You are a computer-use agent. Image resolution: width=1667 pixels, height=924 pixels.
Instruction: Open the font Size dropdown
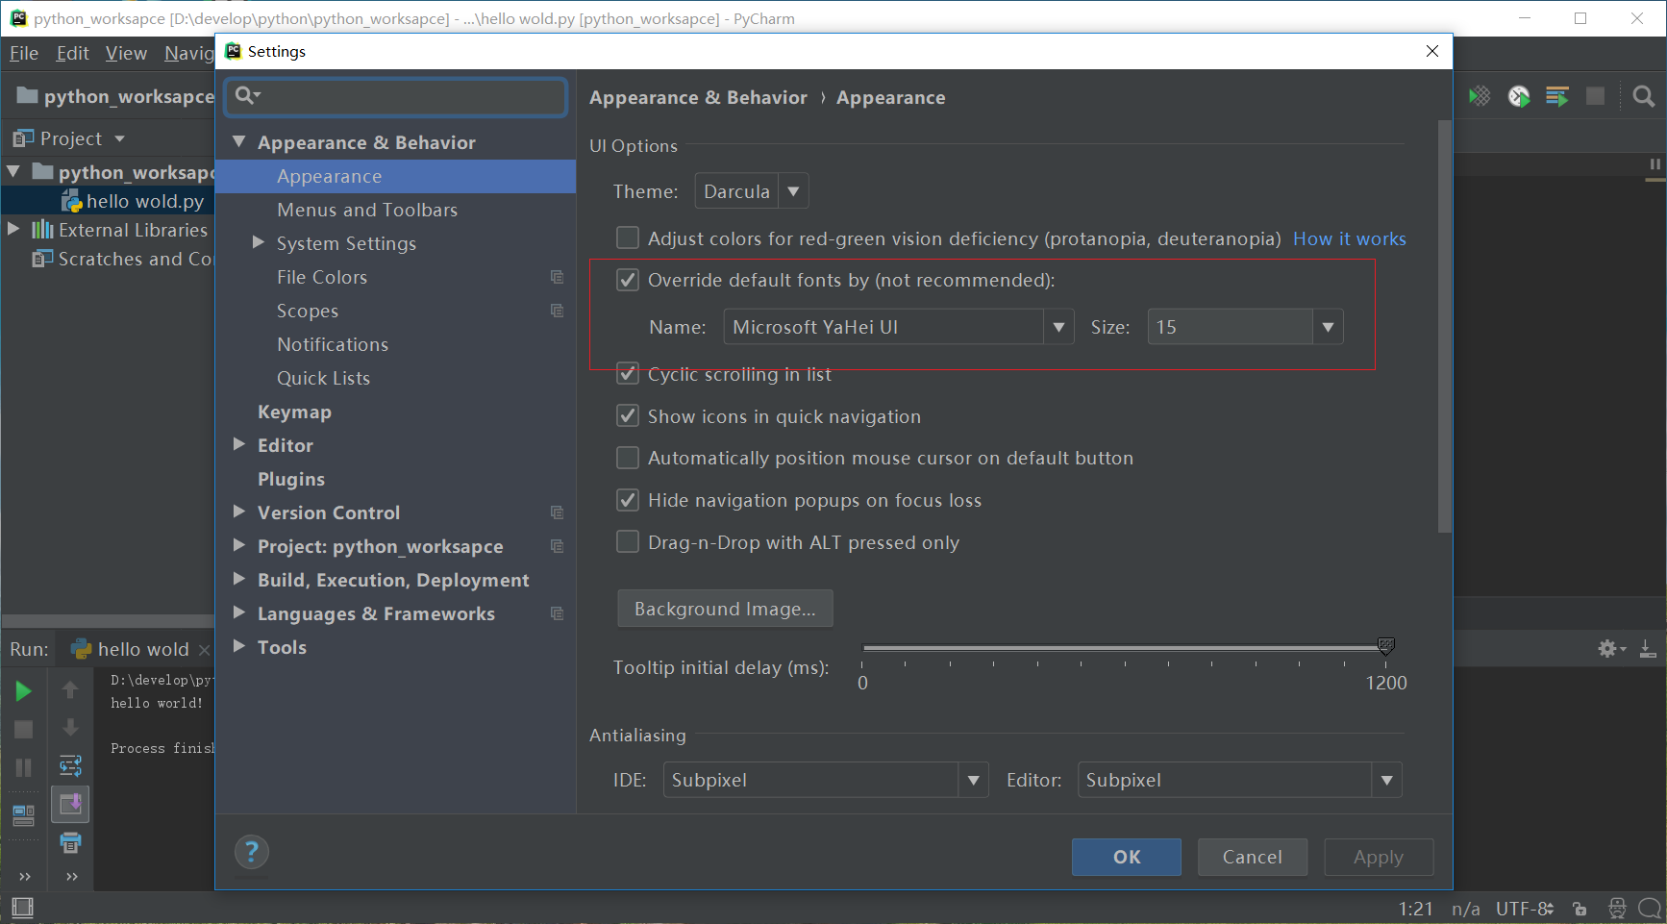coord(1246,327)
